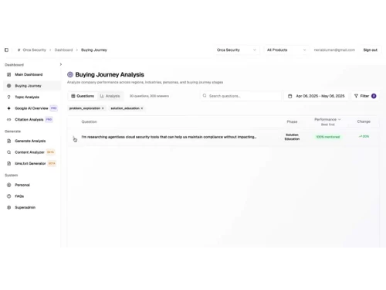The image size is (386, 290).
Task: Open the All Products dropdown
Action: click(x=286, y=50)
